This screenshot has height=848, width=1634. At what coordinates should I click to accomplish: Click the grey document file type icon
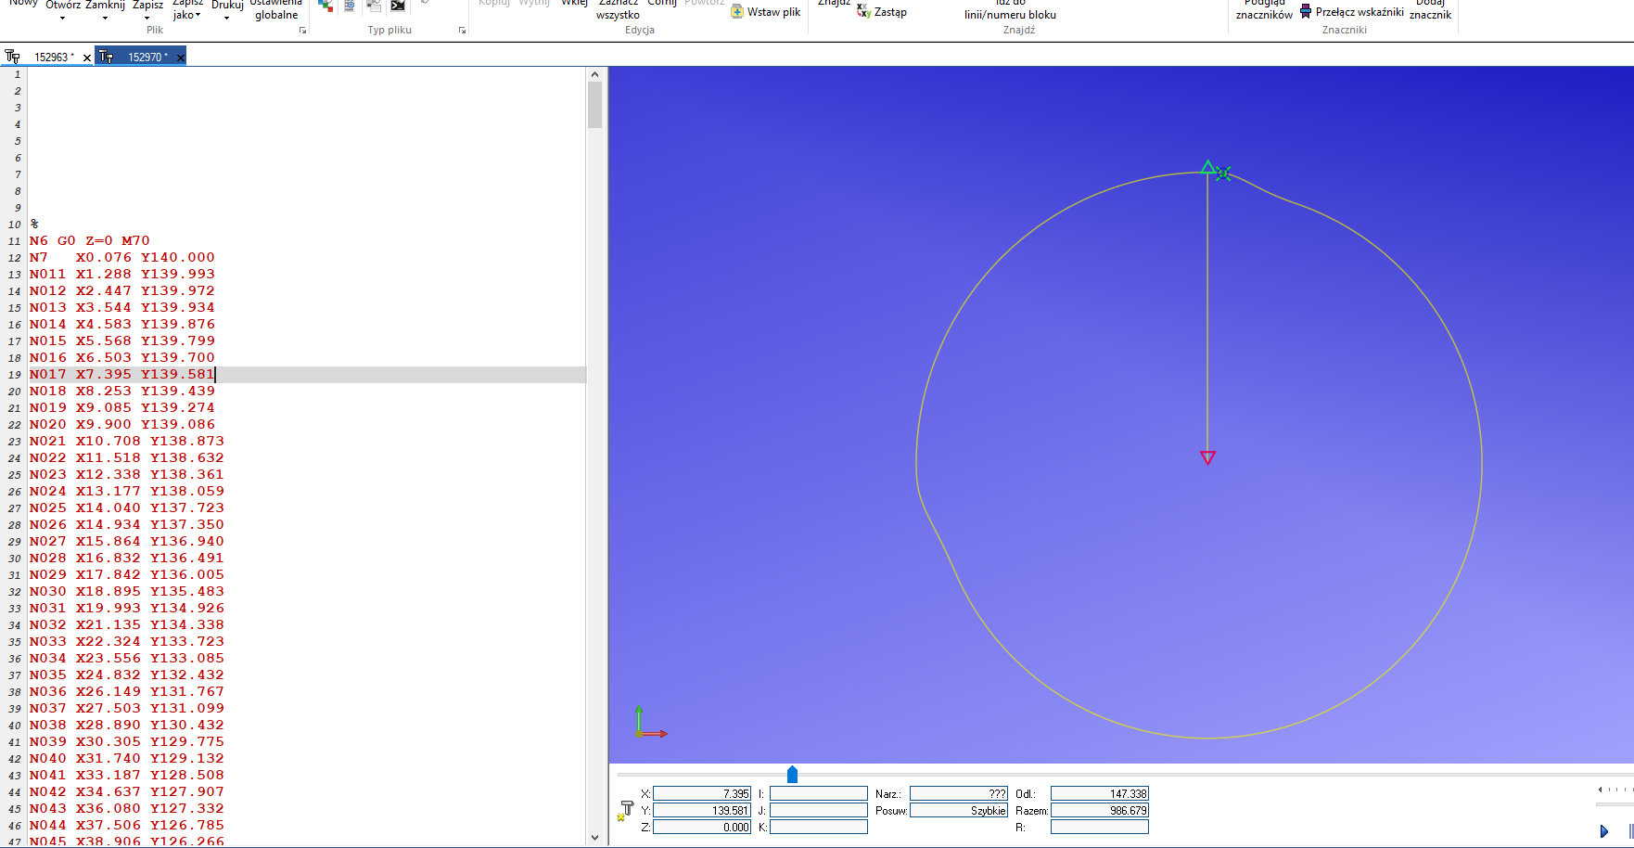(374, 5)
